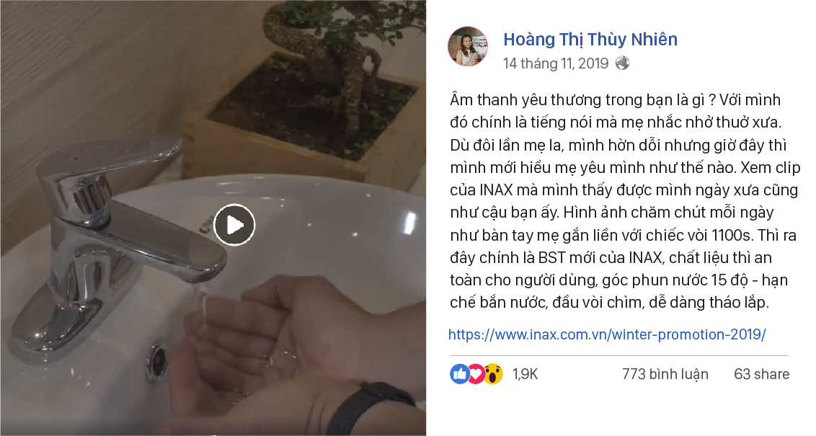This screenshot has height=436, width=816.
Task: Open the author name Hoàng Thị Thùy Nhiên
Action: point(590,39)
